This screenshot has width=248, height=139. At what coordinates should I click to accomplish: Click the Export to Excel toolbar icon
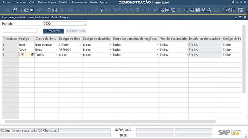(32, 10)
